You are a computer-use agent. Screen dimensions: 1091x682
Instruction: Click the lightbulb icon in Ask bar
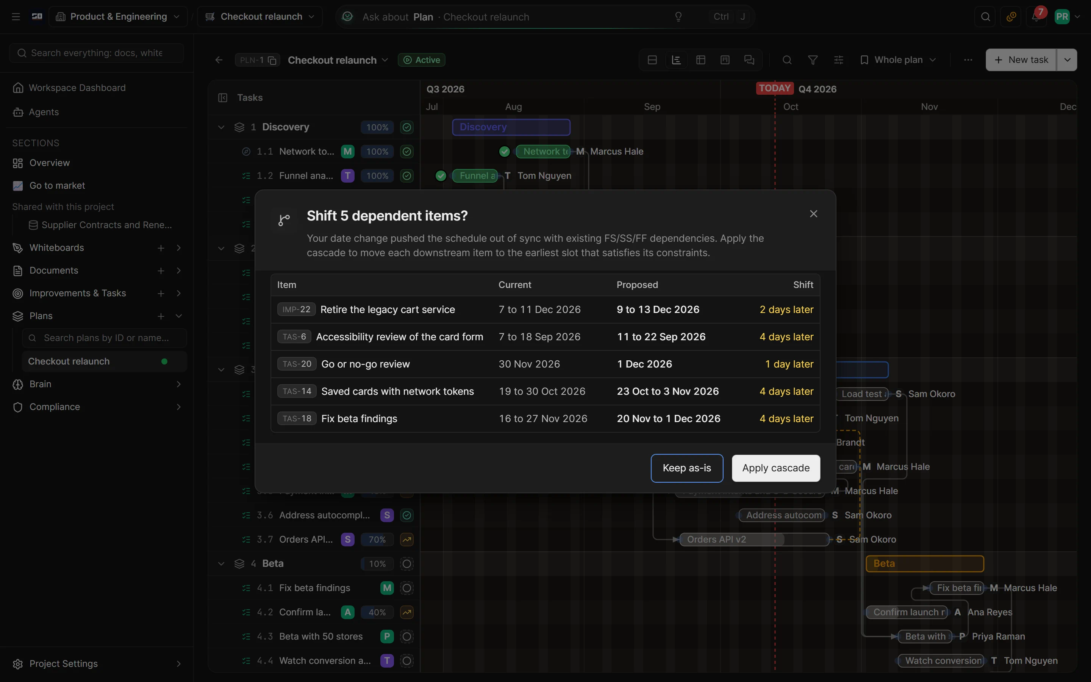678,17
